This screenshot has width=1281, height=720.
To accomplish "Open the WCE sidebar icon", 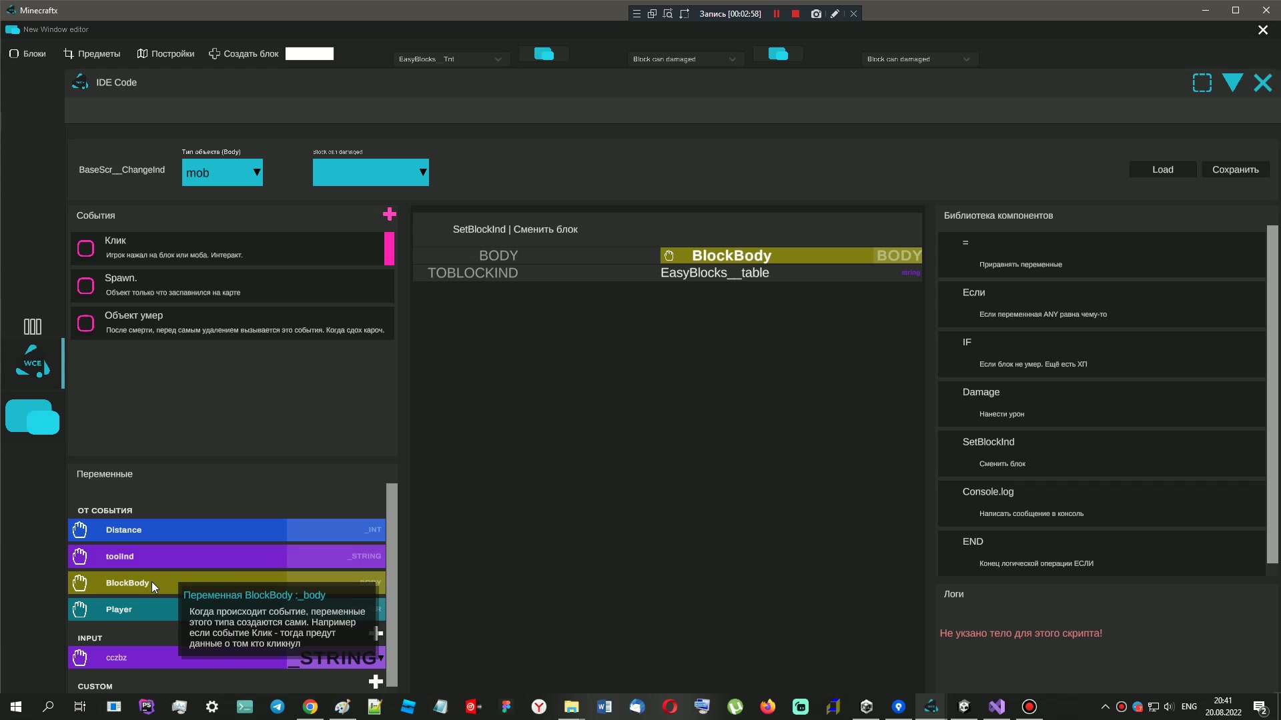I will 32,362.
